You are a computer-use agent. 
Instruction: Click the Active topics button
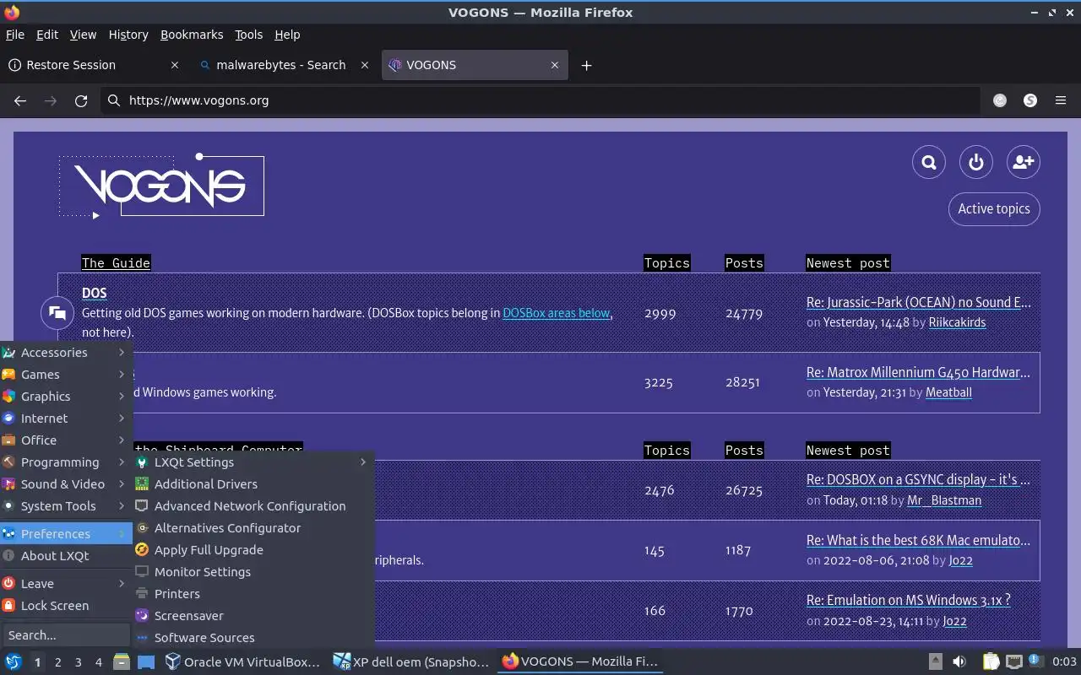[x=994, y=209]
